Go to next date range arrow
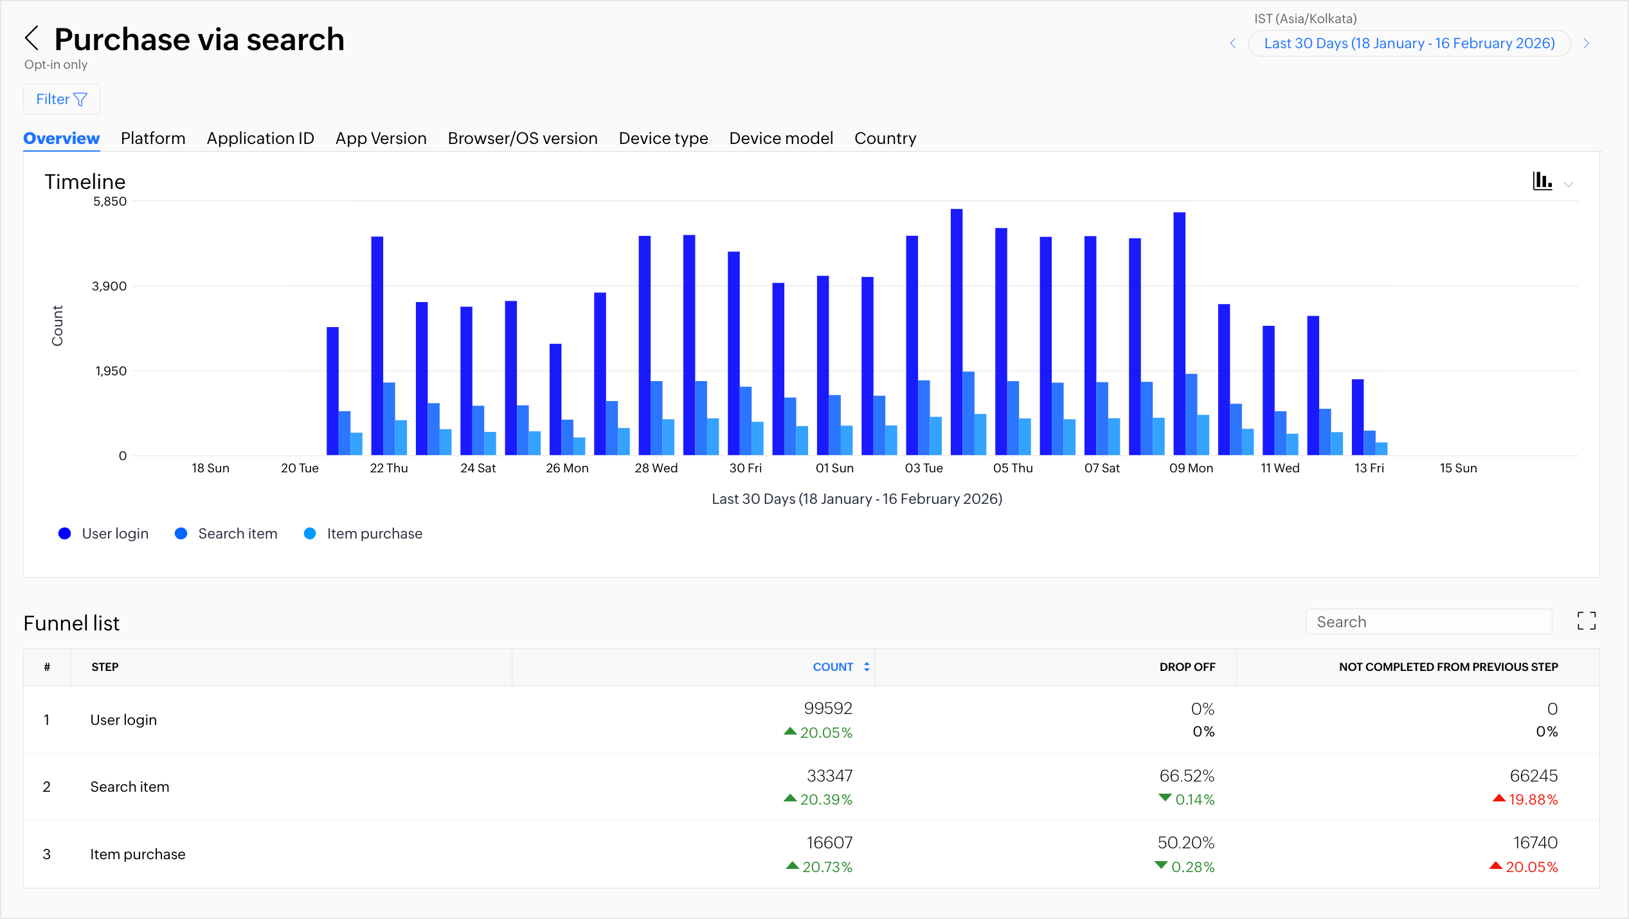 tap(1587, 43)
